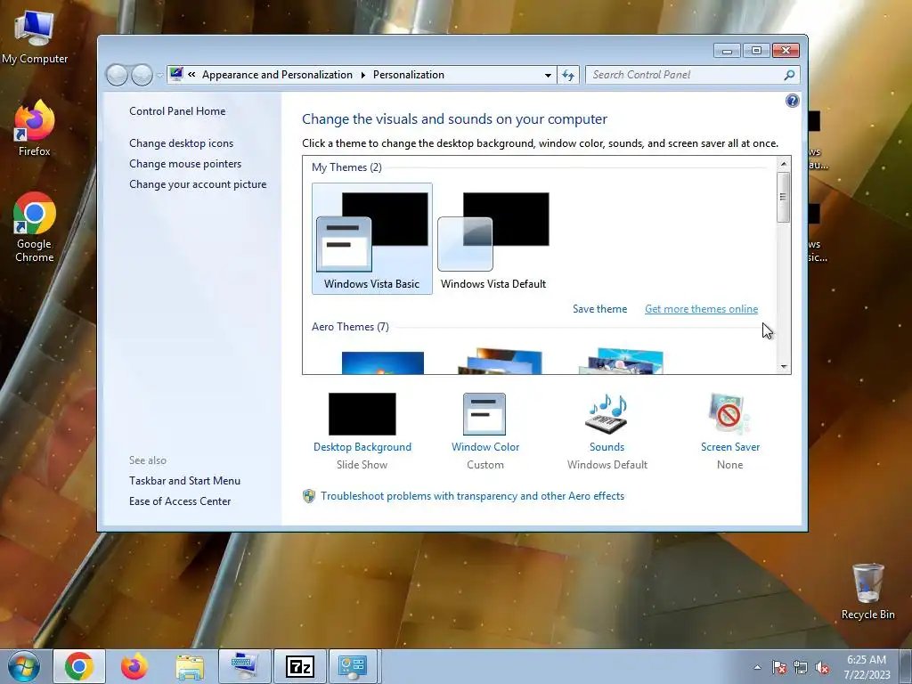Click the theme list scroll down arrow
This screenshot has height=684, width=912.
(x=784, y=366)
